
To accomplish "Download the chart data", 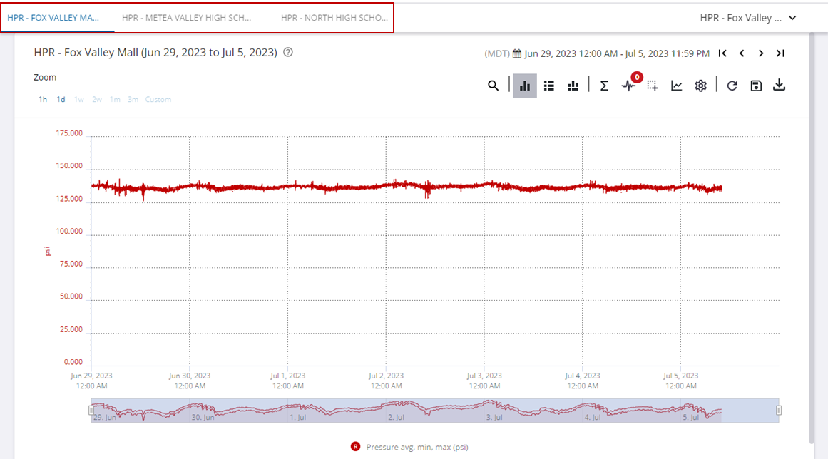I will click(x=780, y=86).
